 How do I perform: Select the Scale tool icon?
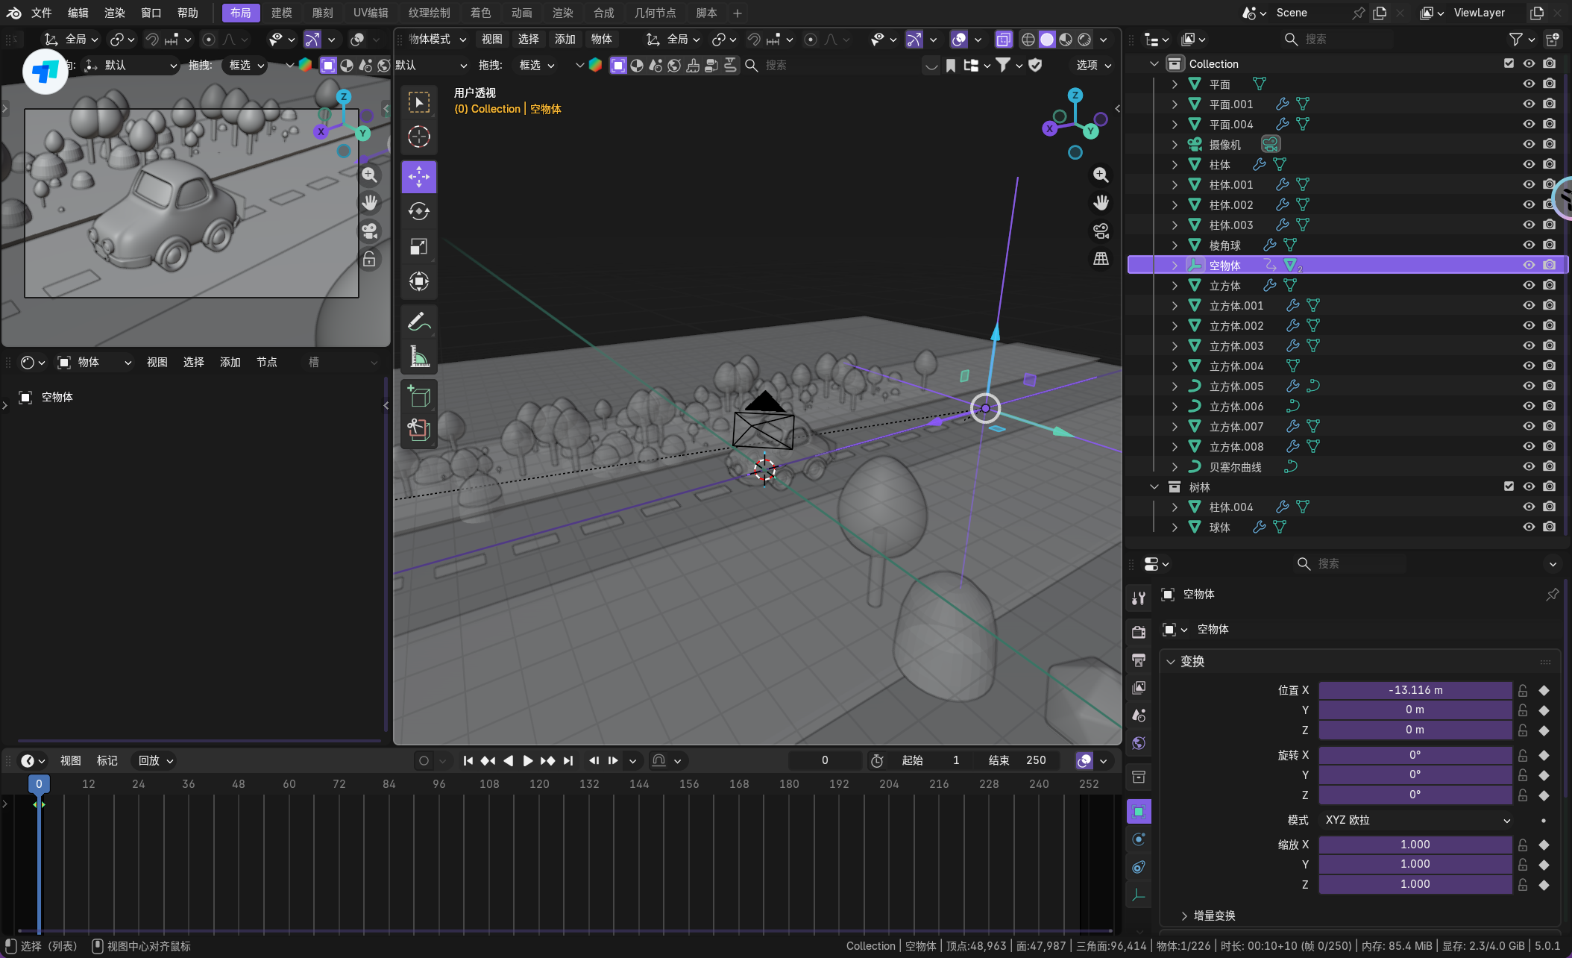point(418,247)
